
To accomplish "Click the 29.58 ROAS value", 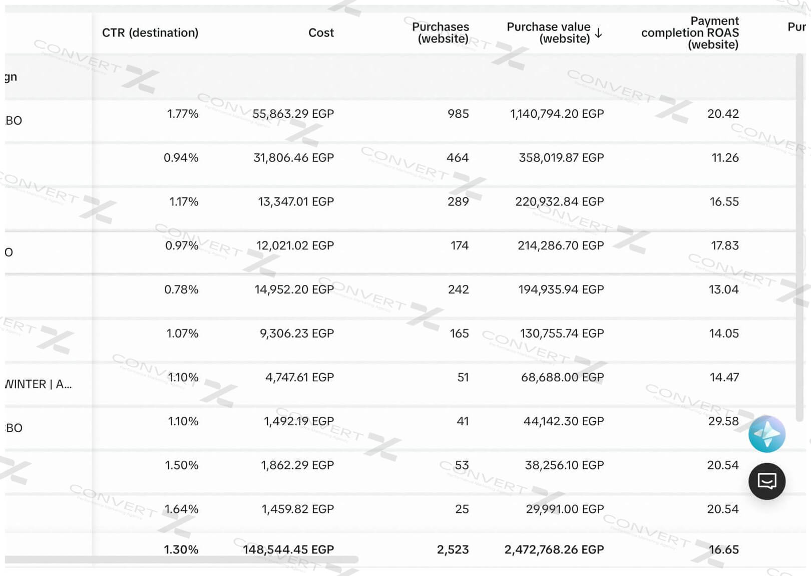I will coord(723,421).
